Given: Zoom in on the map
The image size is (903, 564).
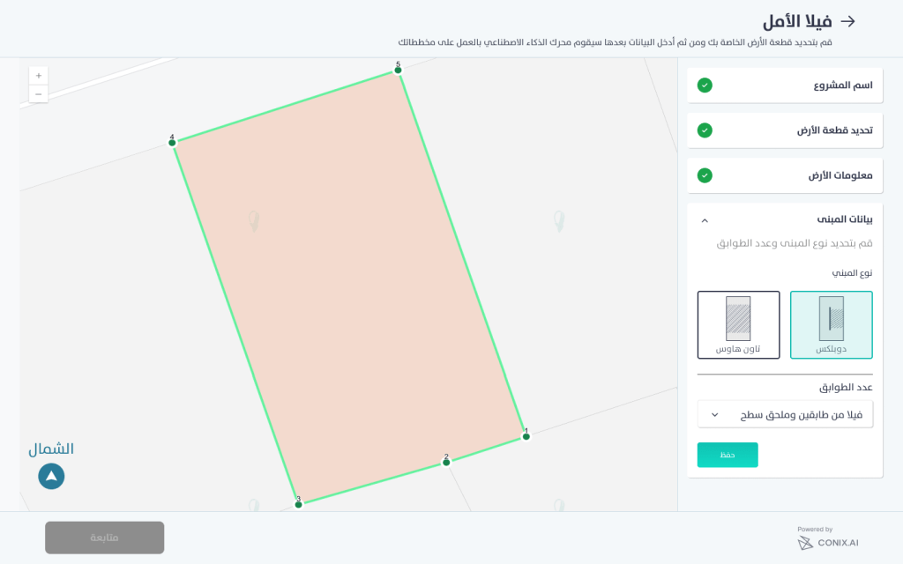Looking at the screenshot, I should tap(39, 76).
